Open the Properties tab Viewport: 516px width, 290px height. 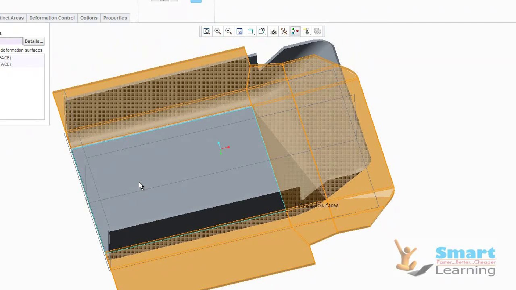point(115,18)
